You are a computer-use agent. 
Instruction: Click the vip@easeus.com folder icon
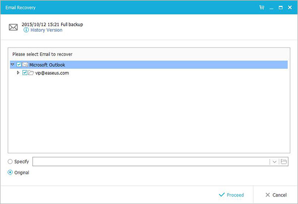click(31, 73)
